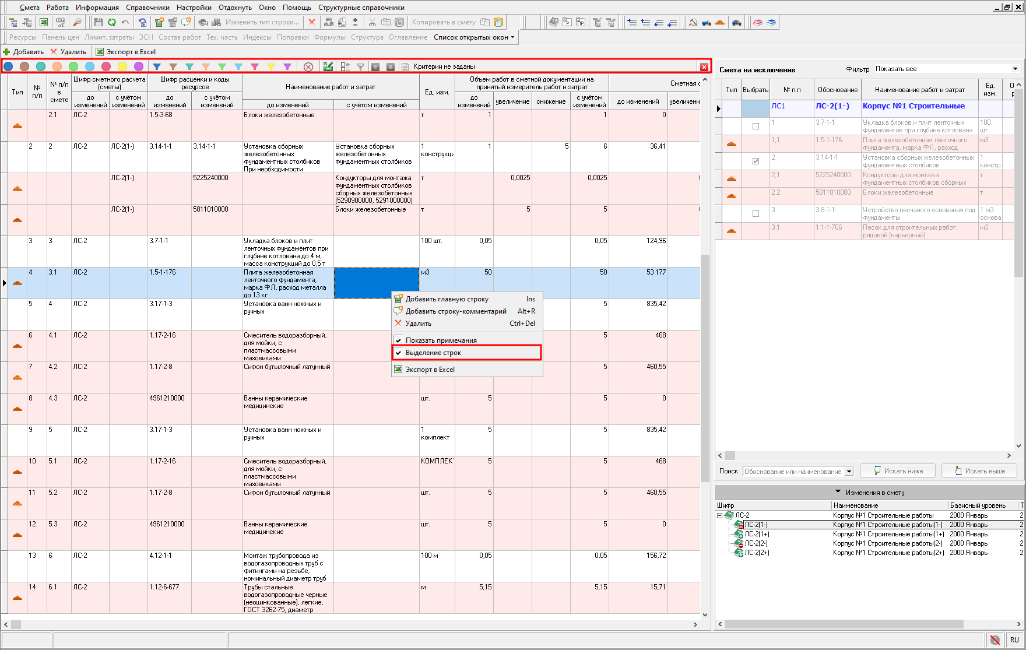Click the pink books reference icon

pos(758,22)
